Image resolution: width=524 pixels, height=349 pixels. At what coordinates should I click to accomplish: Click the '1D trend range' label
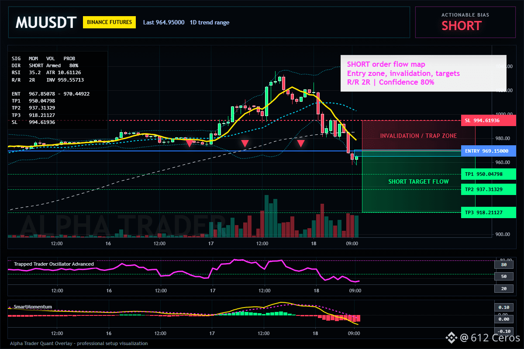click(210, 22)
